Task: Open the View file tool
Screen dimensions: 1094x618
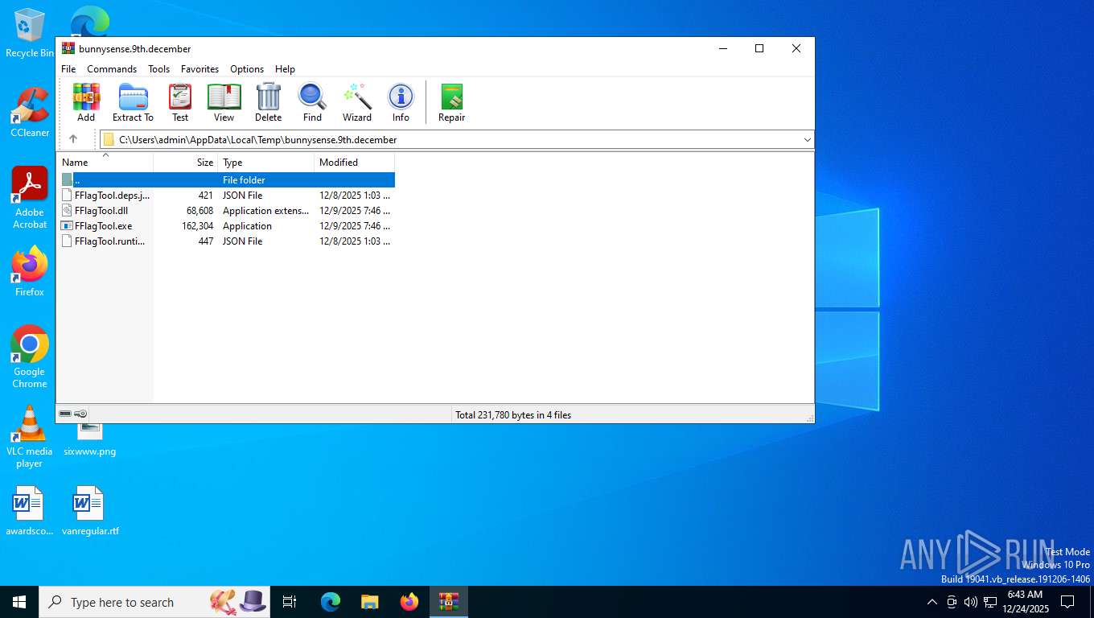Action: 224,103
